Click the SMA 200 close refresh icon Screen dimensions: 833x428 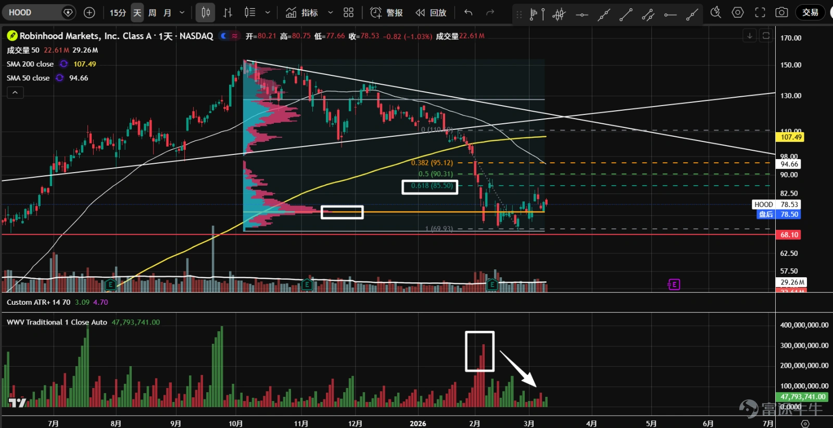pos(64,64)
